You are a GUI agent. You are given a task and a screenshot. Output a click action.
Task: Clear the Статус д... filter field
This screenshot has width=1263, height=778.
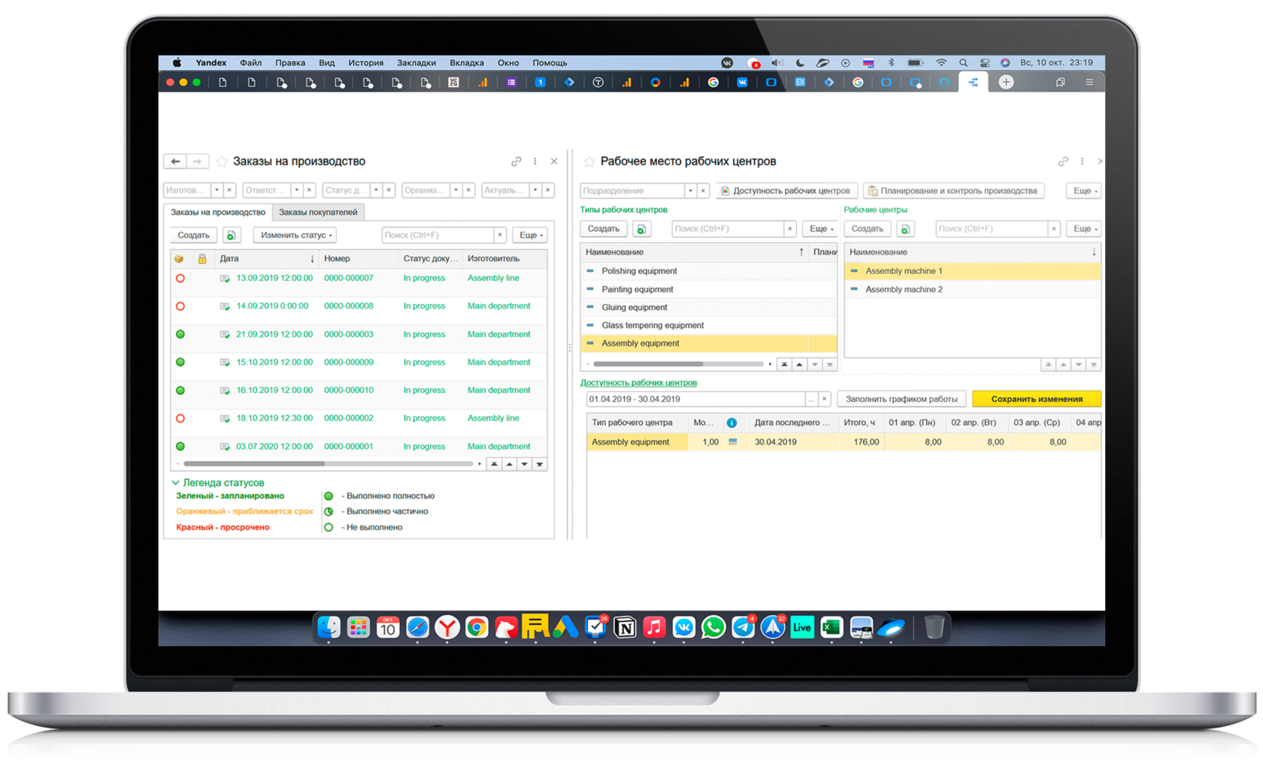(389, 190)
